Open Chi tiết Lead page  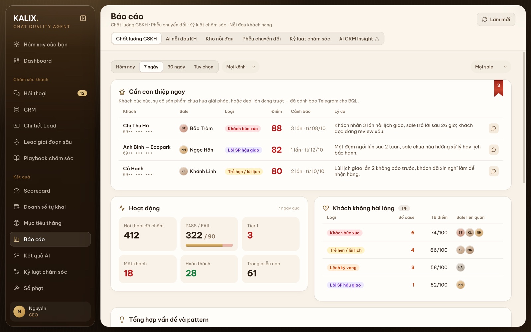click(x=50, y=126)
